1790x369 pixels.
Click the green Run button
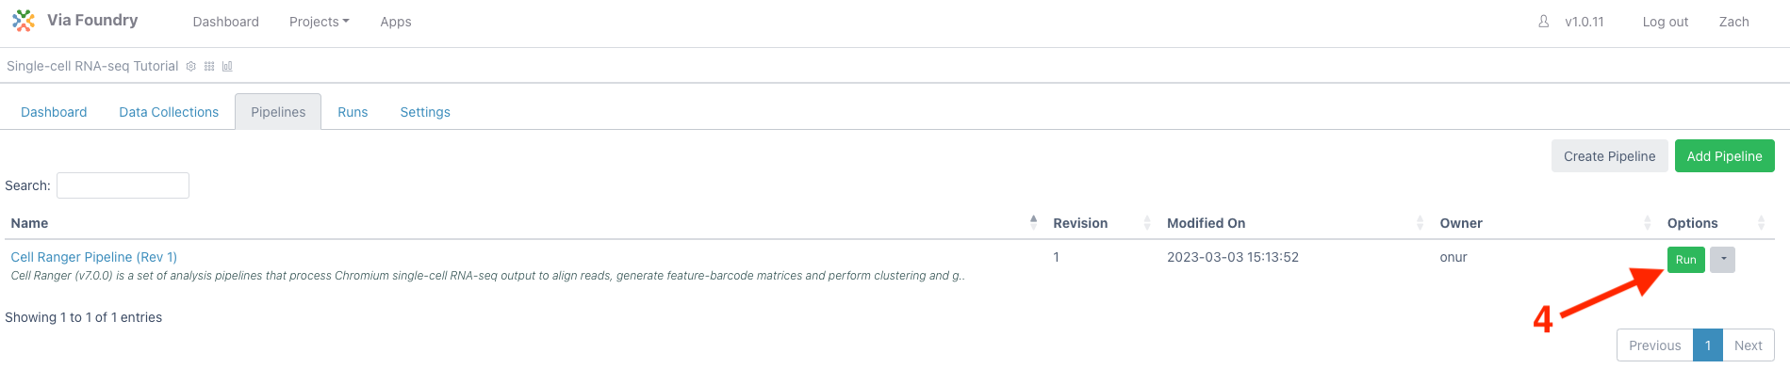click(x=1686, y=259)
